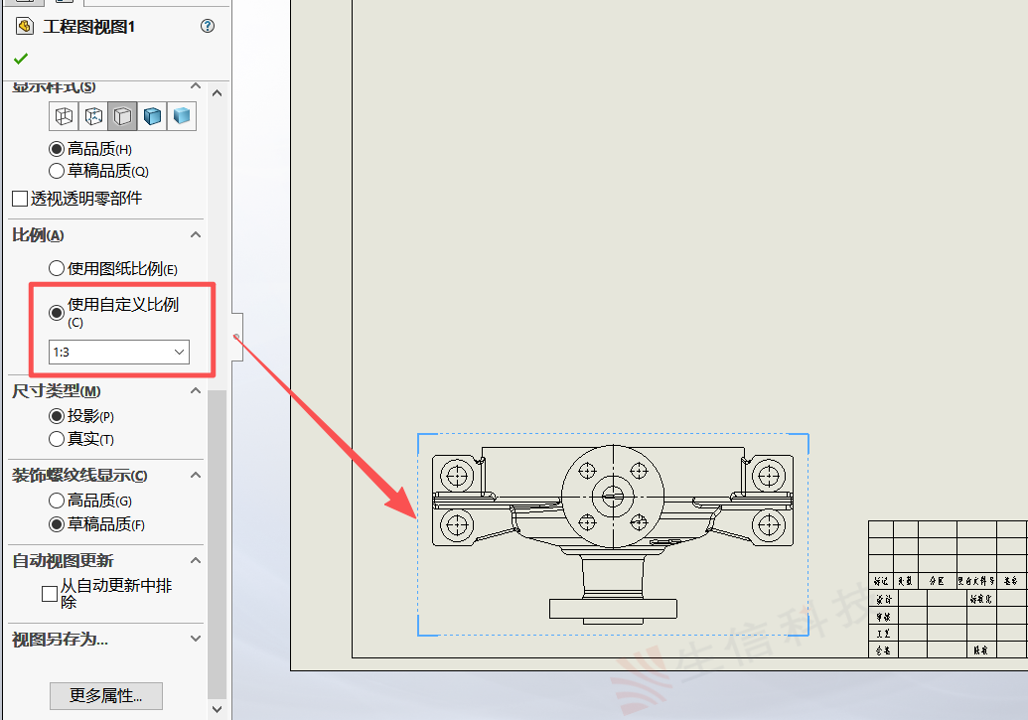Image resolution: width=1028 pixels, height=720 pixels.
Task: Toggle 从自动更新中排除 checkbox
Action: click(50, 594)
